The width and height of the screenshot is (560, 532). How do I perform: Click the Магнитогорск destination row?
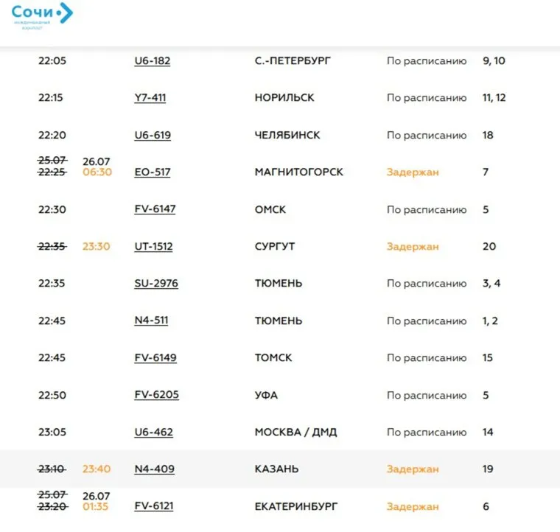tap(298, 172)
